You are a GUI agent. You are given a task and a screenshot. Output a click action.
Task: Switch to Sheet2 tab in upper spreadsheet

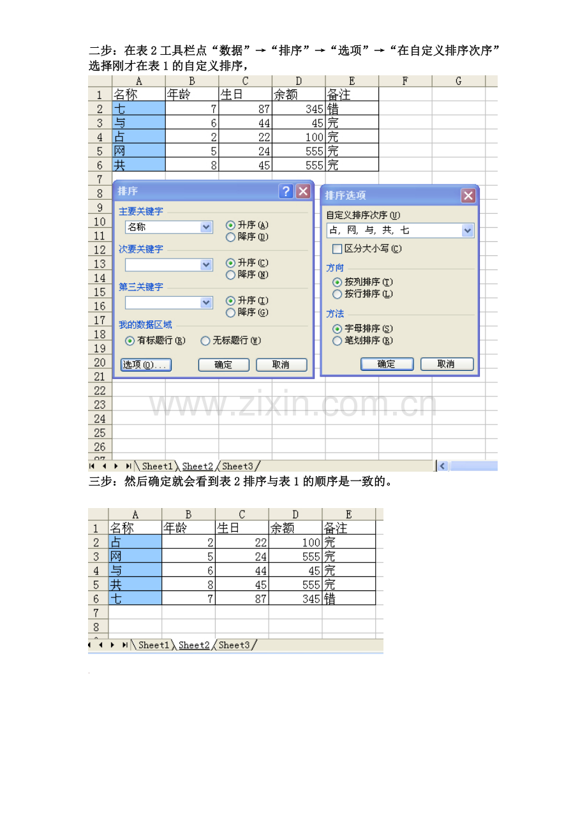pyautogui.click(x=197, y=467)
